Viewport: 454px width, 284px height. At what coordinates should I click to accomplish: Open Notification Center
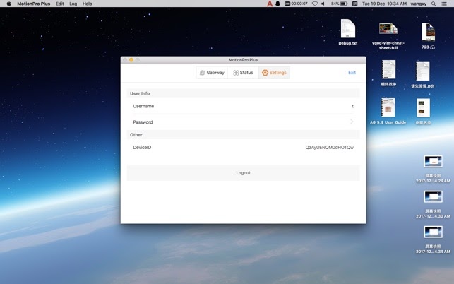(443, 4)
